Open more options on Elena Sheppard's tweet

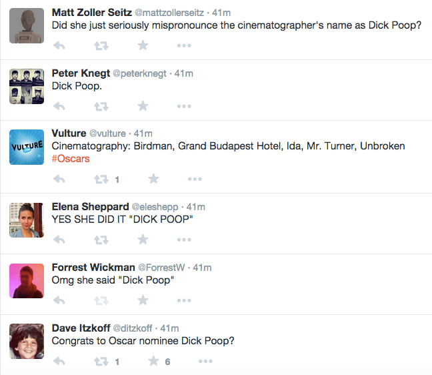(x=184, y=240)
